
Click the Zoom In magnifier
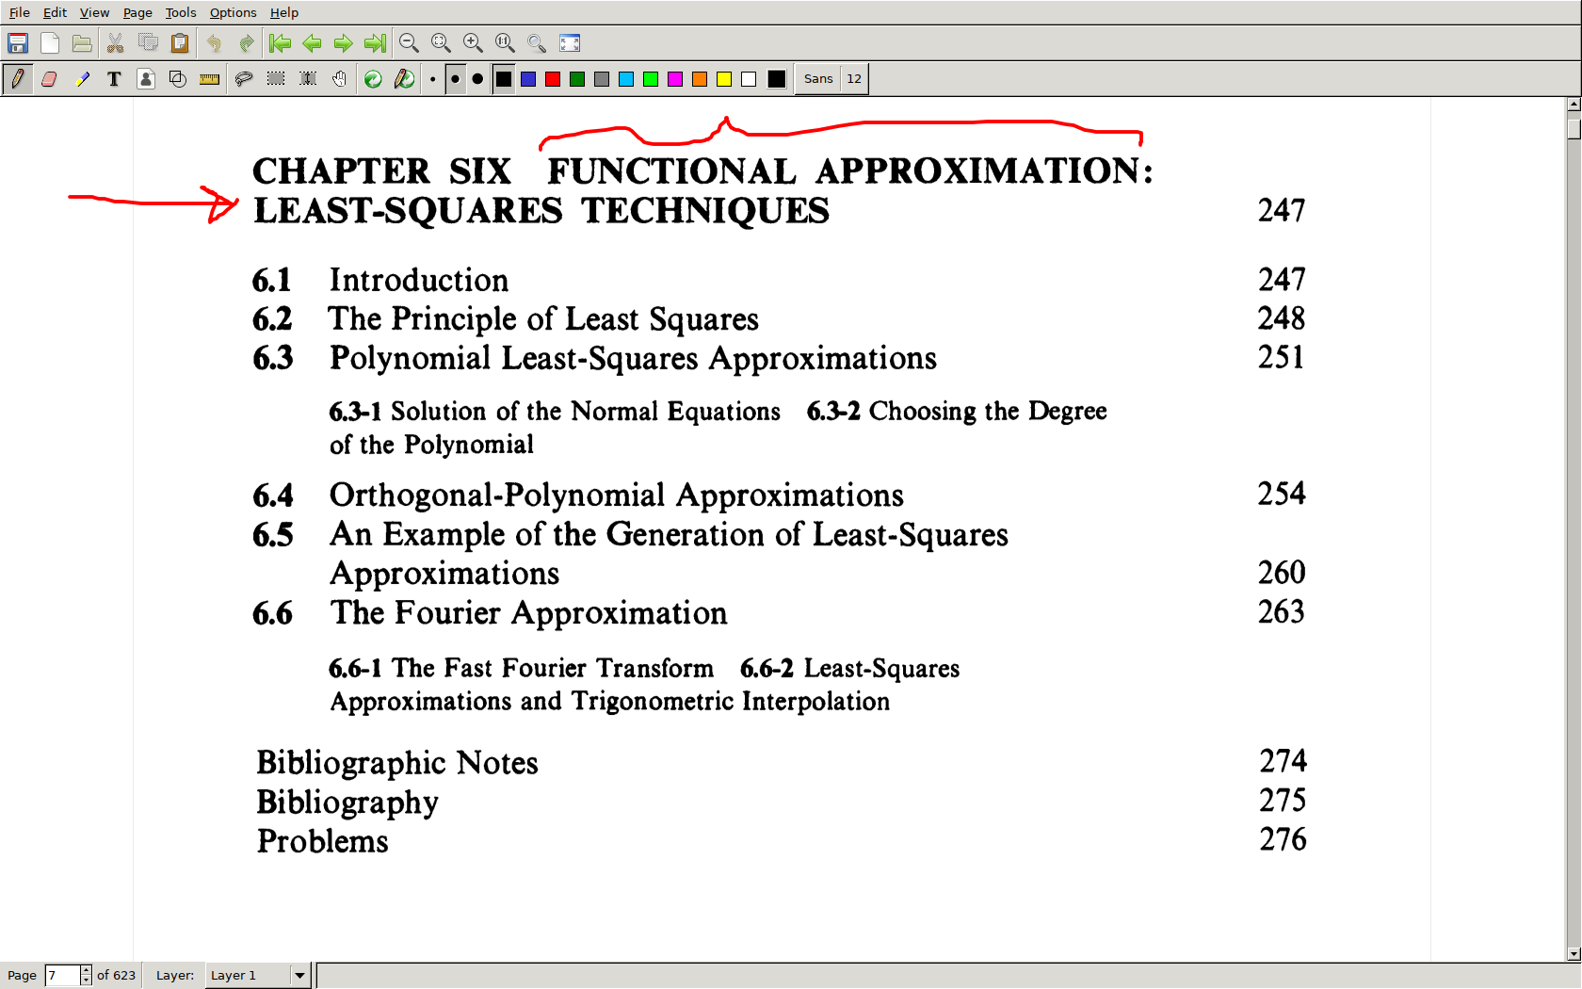pos(473,43)
